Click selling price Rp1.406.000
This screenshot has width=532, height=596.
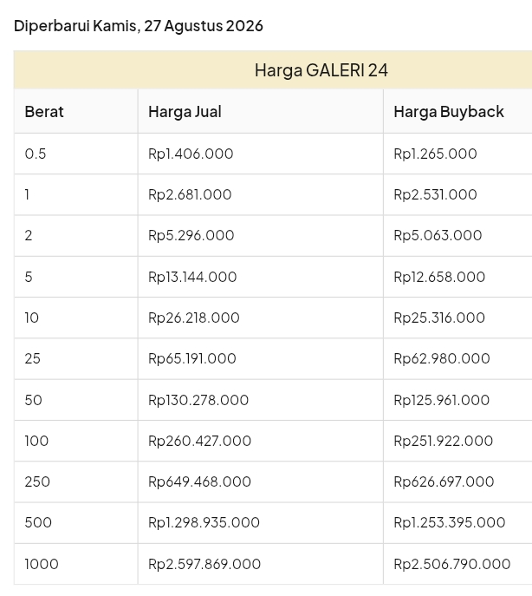point(191,154)
